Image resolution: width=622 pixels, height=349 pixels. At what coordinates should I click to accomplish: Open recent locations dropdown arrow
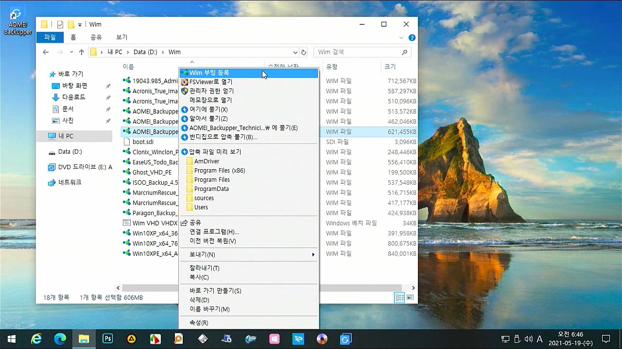pos(71,52)
